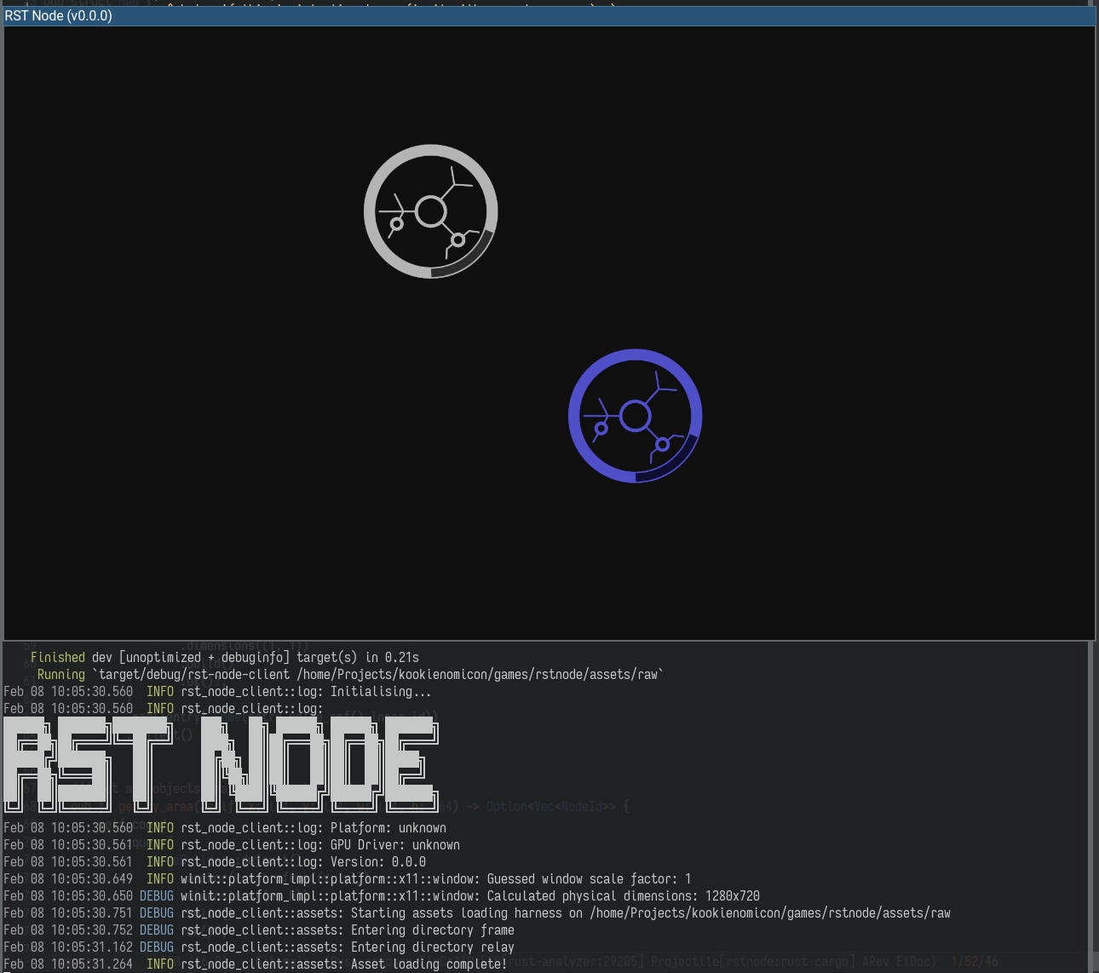Click the 'Running' cargo command line
The height and width of the screenshot is (973, 1099).
pos(349,674)
